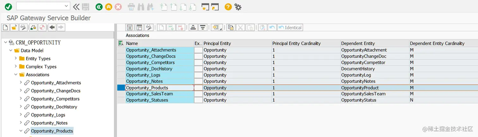Toggle Display/Change glasses icon in the grid toolbar

[x=149, y=27]
